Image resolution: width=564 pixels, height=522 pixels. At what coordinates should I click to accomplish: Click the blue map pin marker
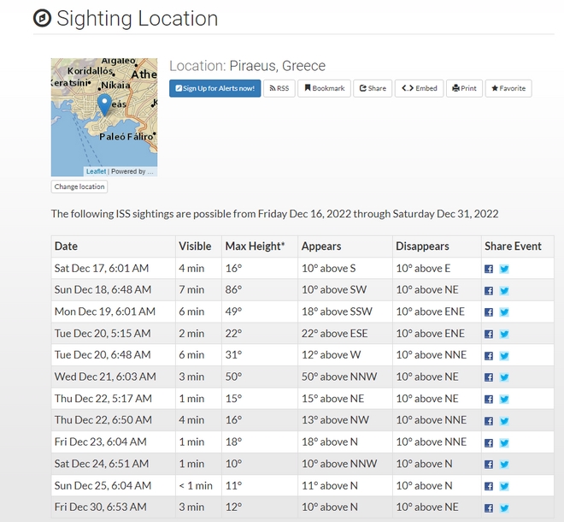pyautogui.click(x=104, y=104)
